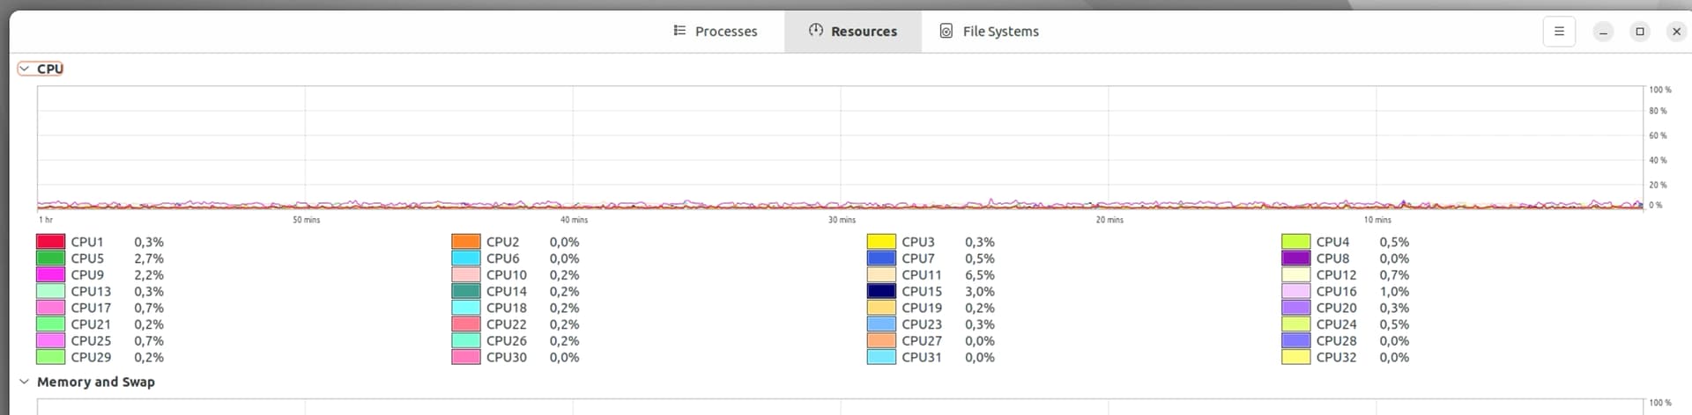Screen dimensions: 1692x415
Task: Open the CPU11 beige color swatch
Action: (881, 274)
